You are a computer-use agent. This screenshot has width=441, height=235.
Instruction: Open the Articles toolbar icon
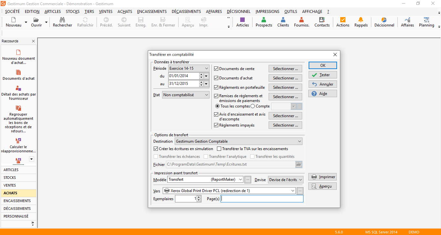coord(242,22)
